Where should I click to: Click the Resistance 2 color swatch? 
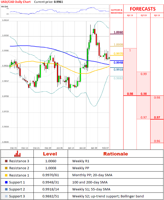(x=6, y=168)
